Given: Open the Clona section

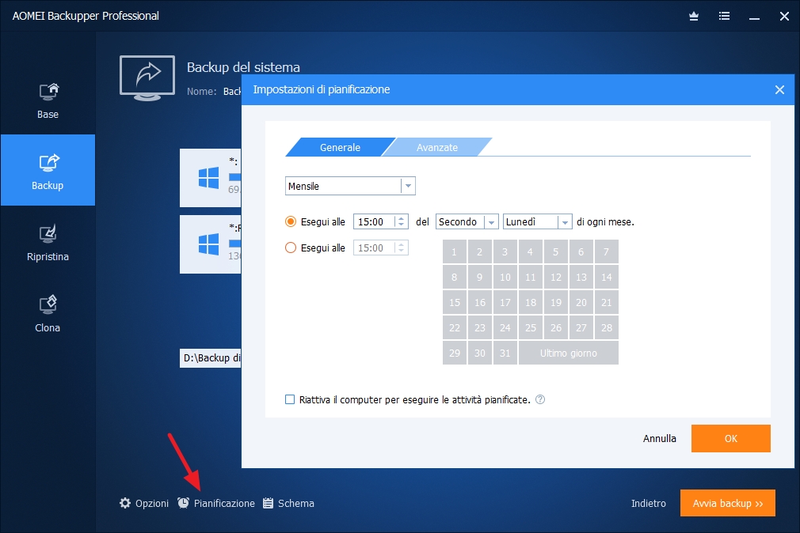Looking at the screenshot, I should tap(48, 314).
